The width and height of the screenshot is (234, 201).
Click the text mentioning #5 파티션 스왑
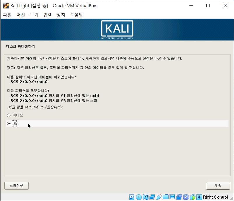tap(54, 100)
